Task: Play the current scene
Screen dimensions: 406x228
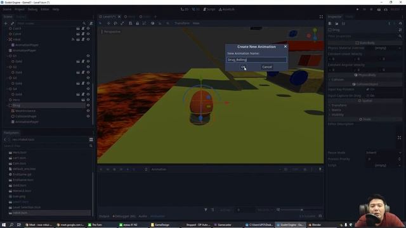Action: click(379, 9)
